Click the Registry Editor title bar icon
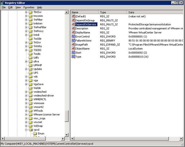The width and height of the screenshot is (185, 147). coord(2,3)
